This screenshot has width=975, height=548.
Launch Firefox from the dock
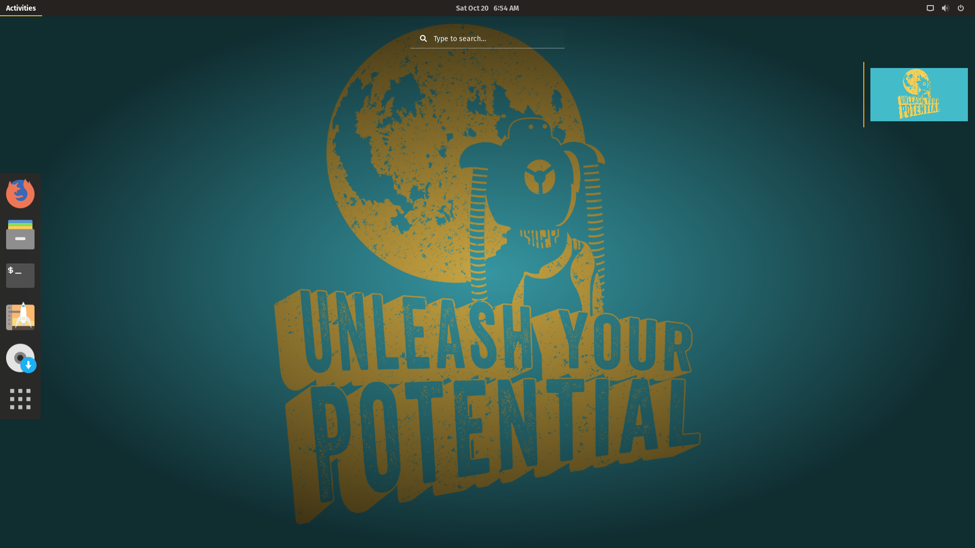click(x=20, y=194)
